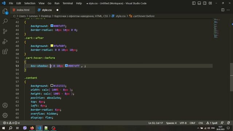Open Source Control view
Viewport: 233px width, 131px height.
point(5,31)
